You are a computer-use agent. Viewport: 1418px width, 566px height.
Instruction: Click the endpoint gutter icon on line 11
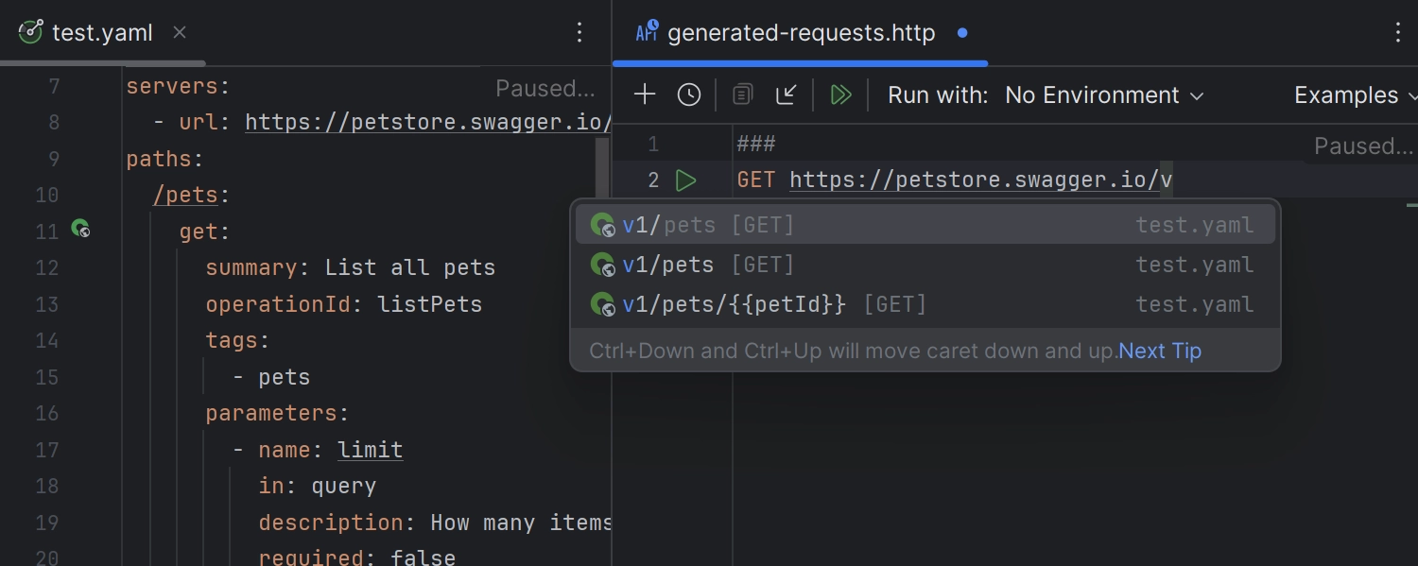tap(80, 229)
